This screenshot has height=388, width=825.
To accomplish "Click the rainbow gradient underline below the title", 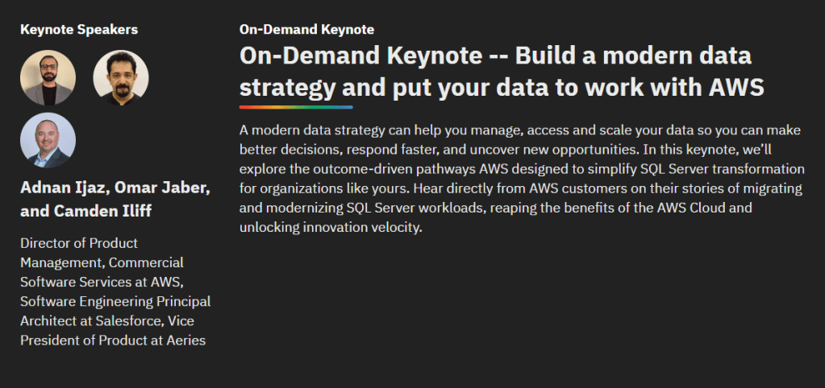I will tap(296, 106).
